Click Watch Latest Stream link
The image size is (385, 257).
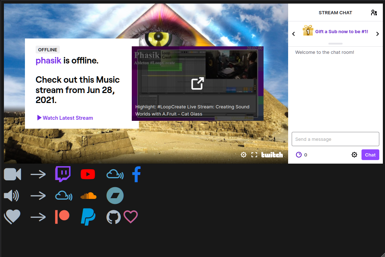(65, 118)
